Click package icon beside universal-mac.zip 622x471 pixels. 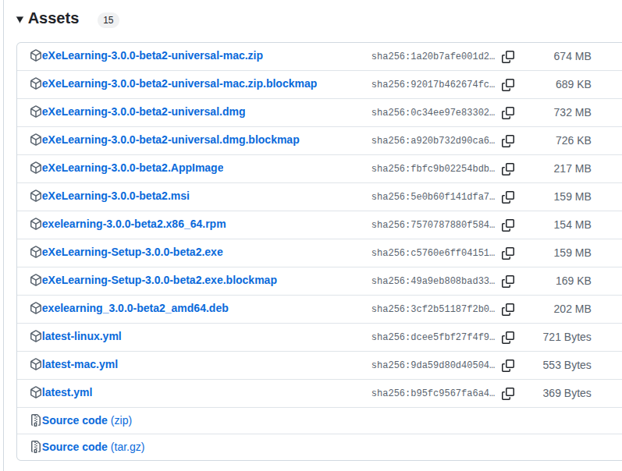coord(36,55)
